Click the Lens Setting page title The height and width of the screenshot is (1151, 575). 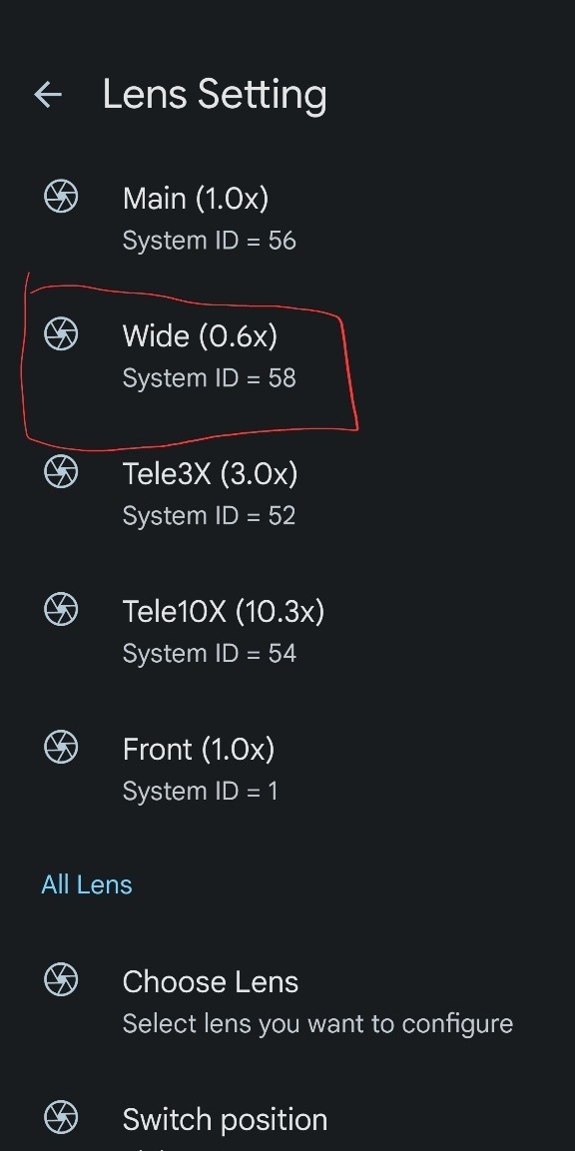(215, 96)
